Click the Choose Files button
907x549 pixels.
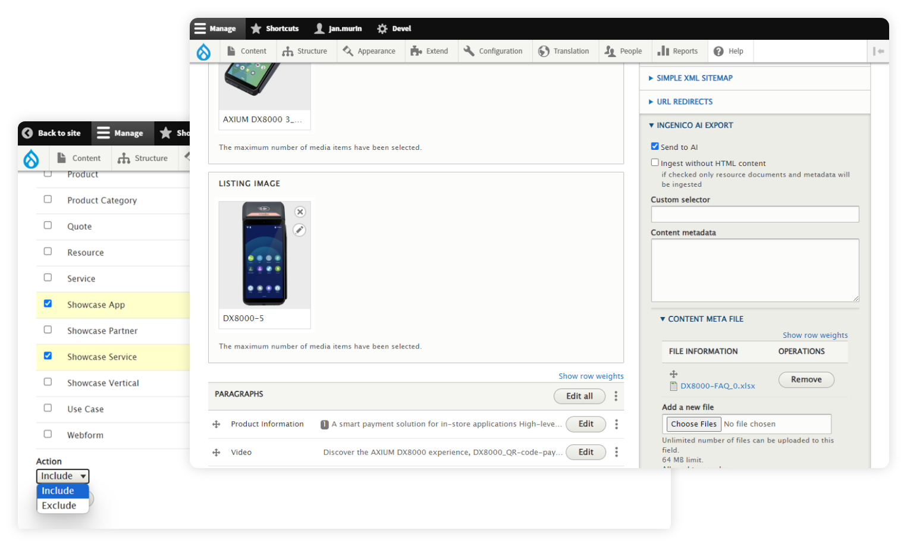coord(693,424)
